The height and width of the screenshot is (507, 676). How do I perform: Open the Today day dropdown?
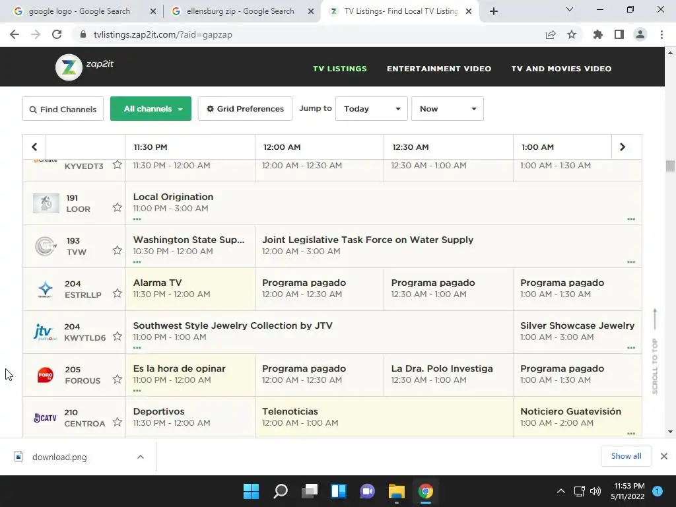[372, 109]
